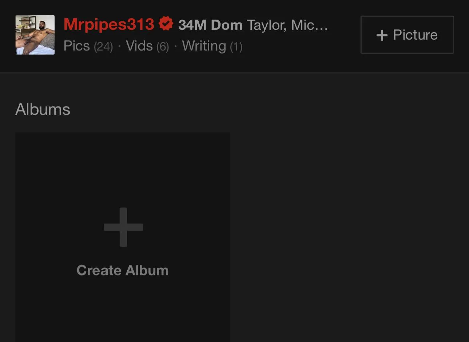Click the dot separator between Pics and Vids

[119, 47]
